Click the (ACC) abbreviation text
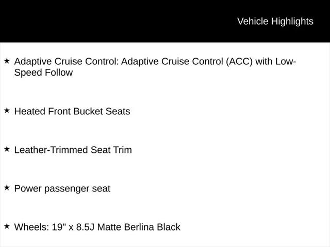The image size is (330, 247). pyautogui.click(x=239, y=62)
